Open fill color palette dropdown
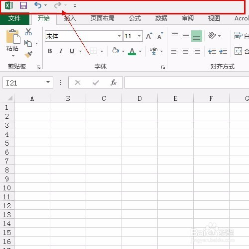 (123, 51)
